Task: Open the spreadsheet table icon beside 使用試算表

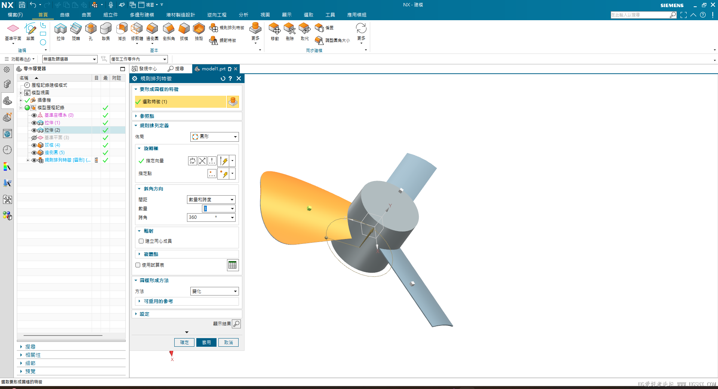Action: tap(233, 265)
